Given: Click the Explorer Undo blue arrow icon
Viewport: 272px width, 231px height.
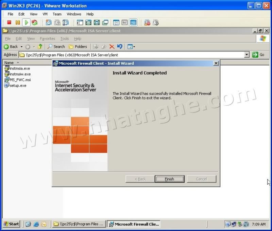Looking at the screenshot, I should (x=120, y=47).
